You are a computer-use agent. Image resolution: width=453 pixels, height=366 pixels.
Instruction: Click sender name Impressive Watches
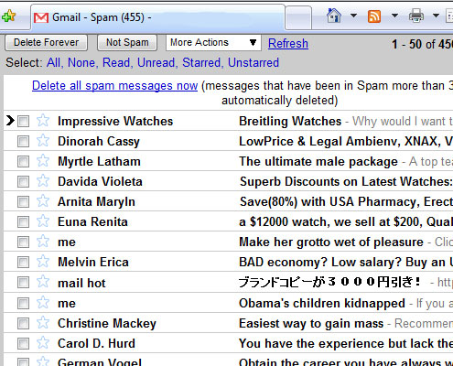point(115,121)
